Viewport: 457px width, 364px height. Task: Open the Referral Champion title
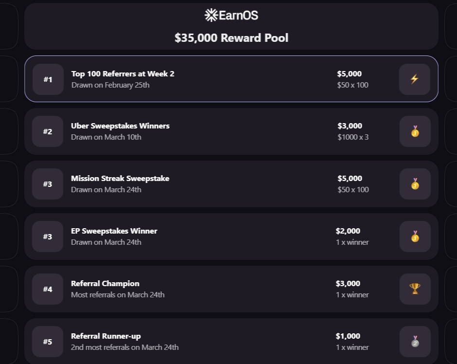(105, 284)
